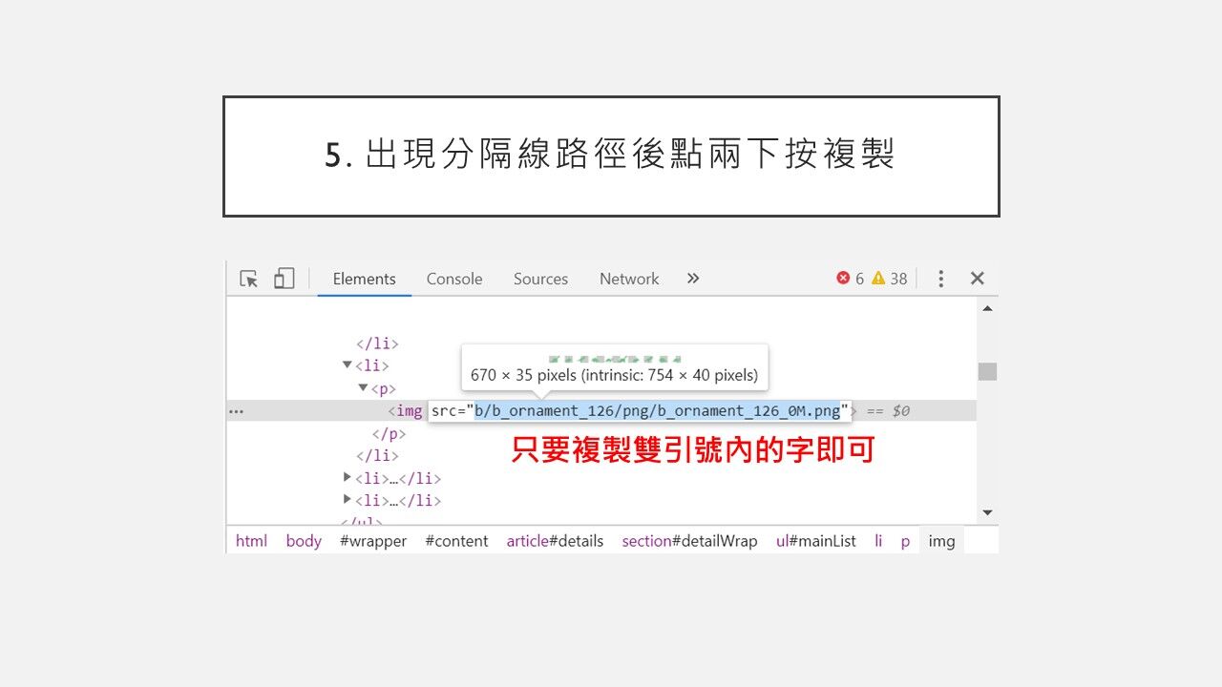Click the image size tooltip text

click(614, 375)
